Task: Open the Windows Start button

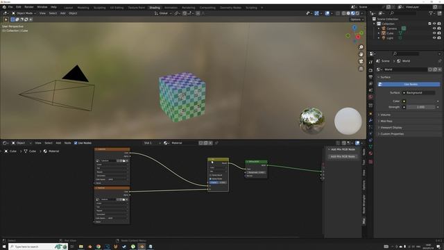Action: (x=4, y=247)
